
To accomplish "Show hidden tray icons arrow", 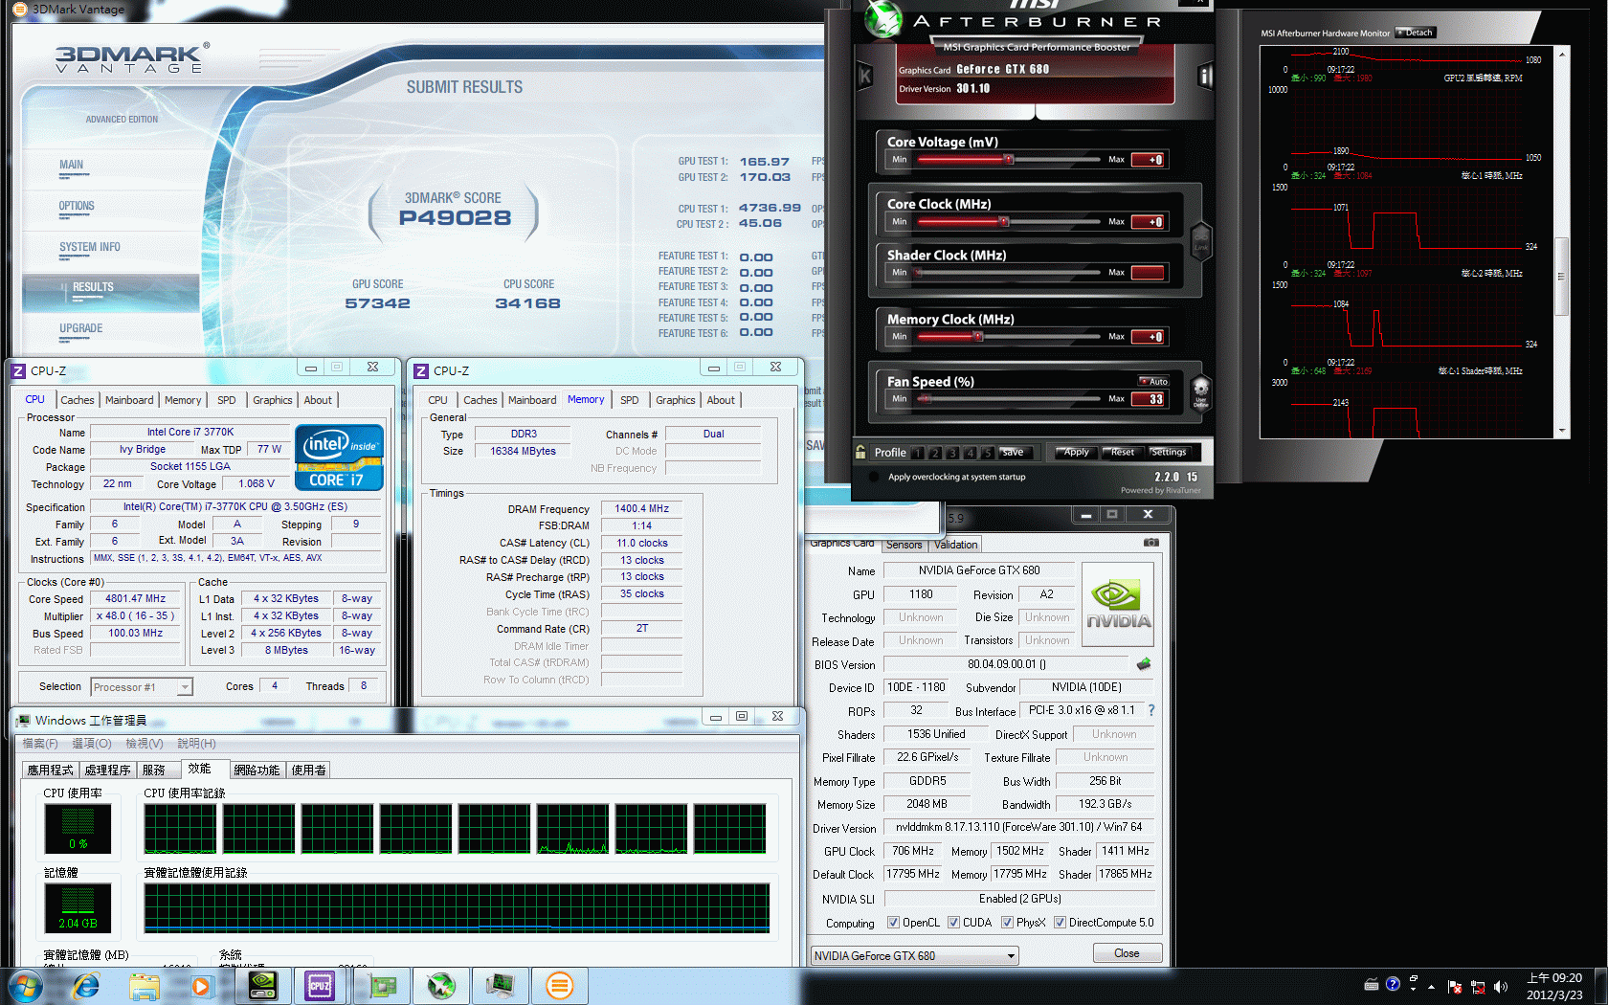I will [x=1432, y=987].
